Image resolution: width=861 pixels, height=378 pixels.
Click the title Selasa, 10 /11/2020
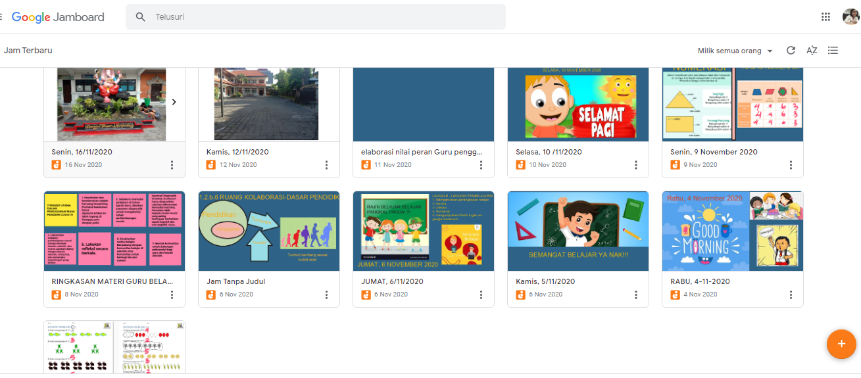point(549,152)
